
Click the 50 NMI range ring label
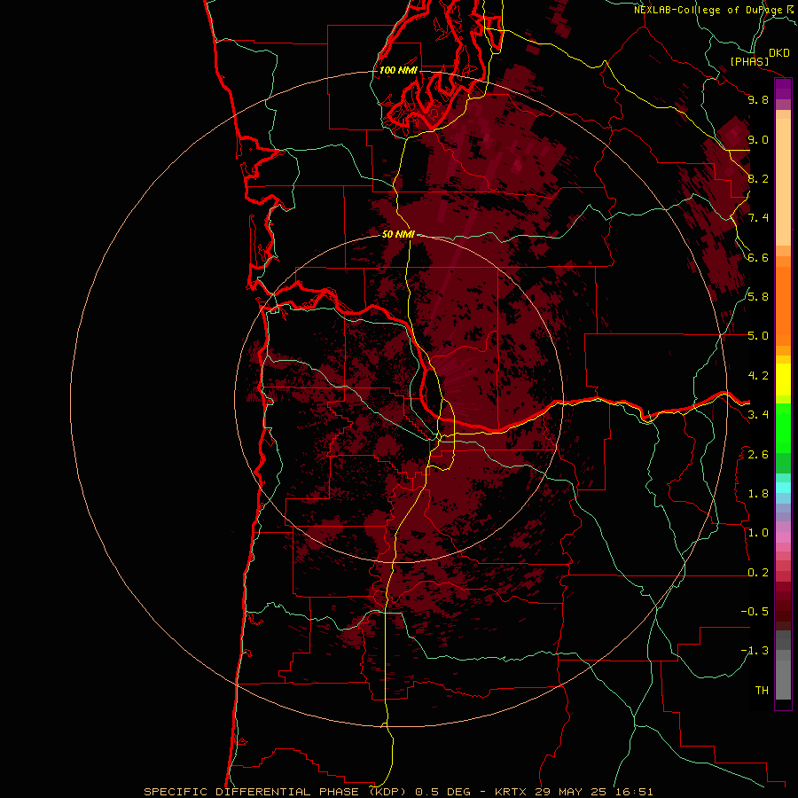pyautogui.click(x=398, y=234)
